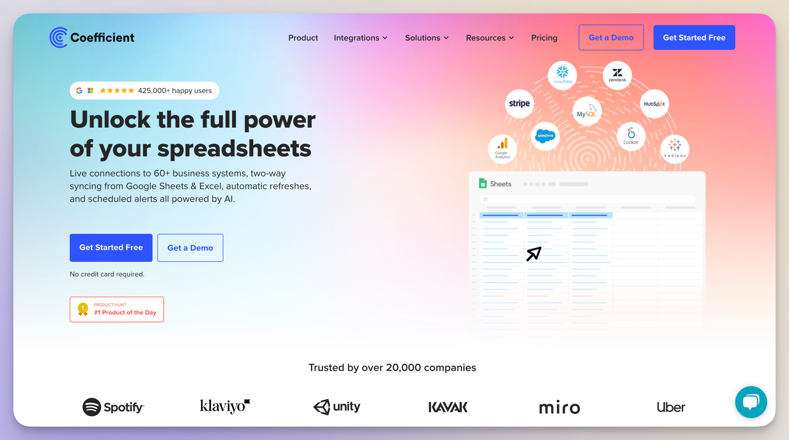Expand the Resources dropdown menu
This screenshot has width=789, height=440.
point(489,37)
